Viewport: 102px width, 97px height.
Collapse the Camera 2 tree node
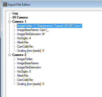[x=10, y=55]
